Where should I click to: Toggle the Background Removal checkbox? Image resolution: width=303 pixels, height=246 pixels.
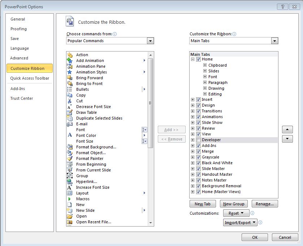pyautogui.click(x=198, y=186)
